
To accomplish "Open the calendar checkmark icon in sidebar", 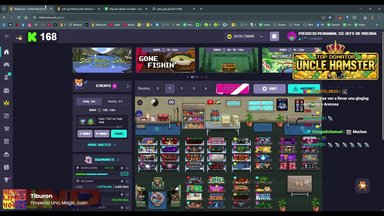I will click(6, 116).
